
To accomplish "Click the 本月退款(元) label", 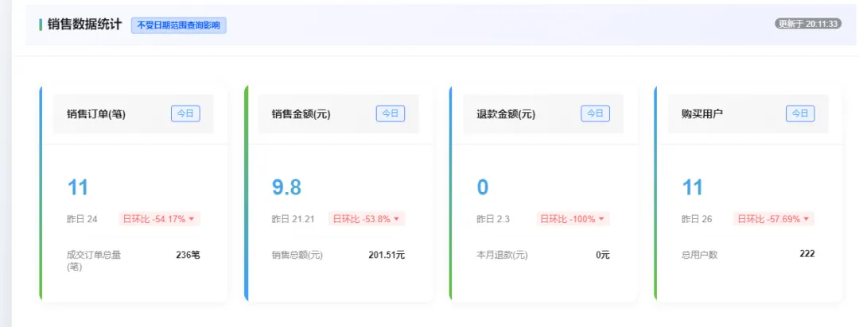I will pyautogui.click(x=503, y=255).
